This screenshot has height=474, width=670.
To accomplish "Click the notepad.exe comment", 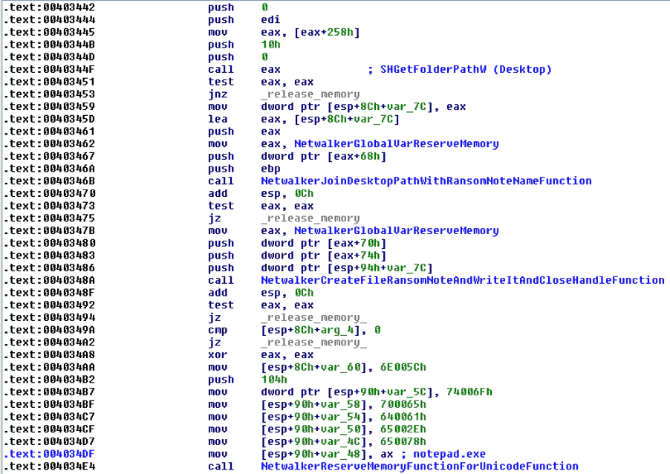I will pos(449,453).
